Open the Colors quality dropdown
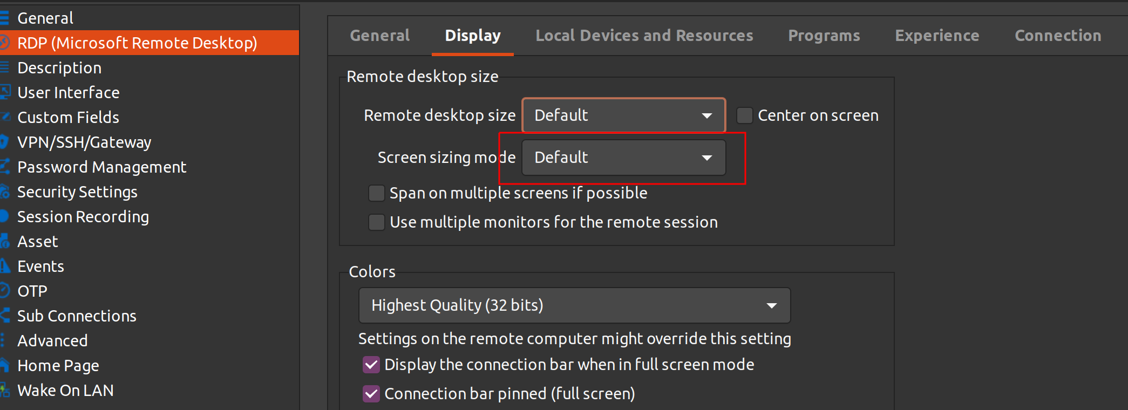The image size is (1128, 410). coord(574,305)
